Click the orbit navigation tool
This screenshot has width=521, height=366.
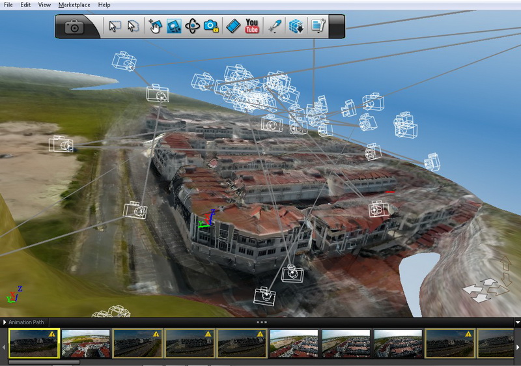[192, 27]
